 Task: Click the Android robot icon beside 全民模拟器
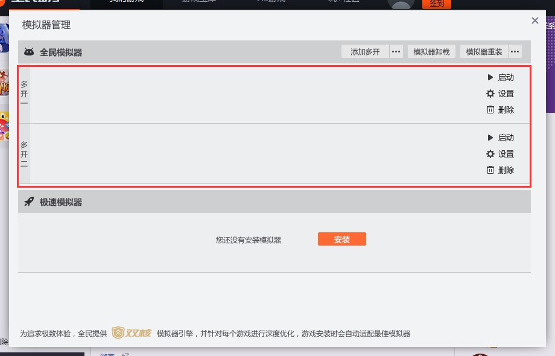[28, 51]
